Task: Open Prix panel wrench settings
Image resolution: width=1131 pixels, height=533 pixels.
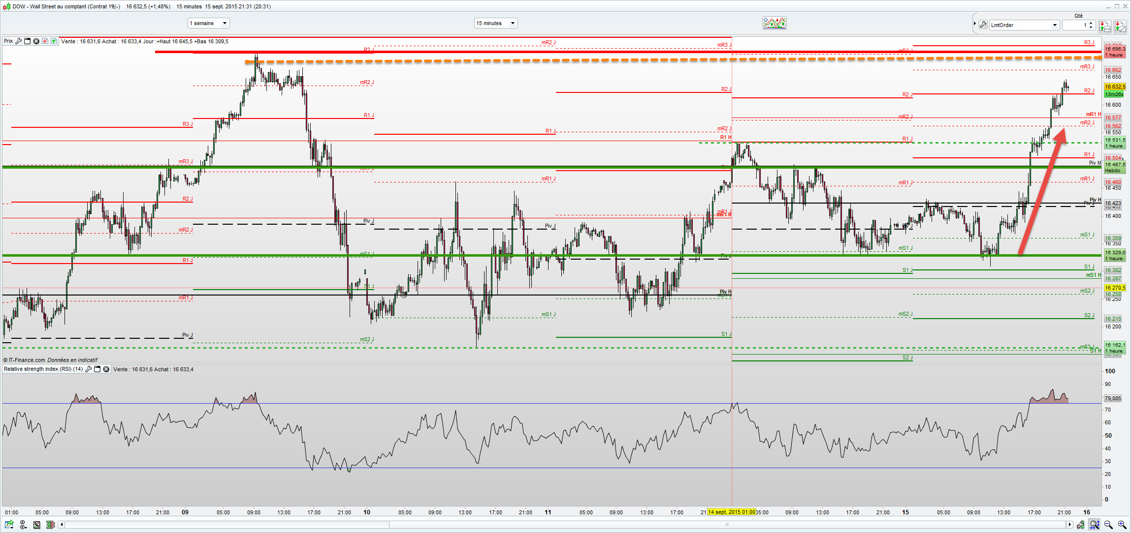Action: 19,41
